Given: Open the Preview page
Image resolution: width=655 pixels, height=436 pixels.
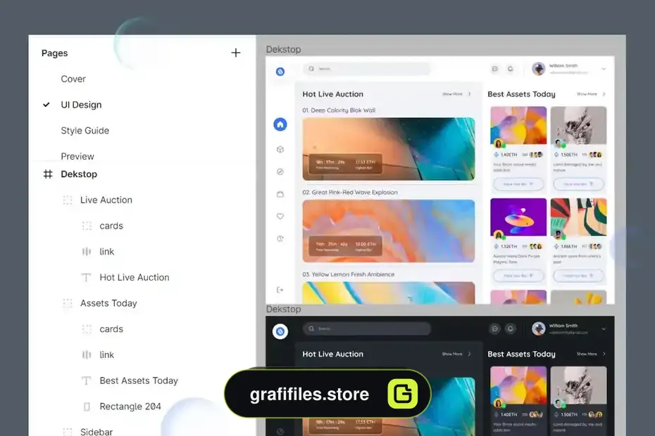Looking at the screenshot, I should click(x=77, y=156).
